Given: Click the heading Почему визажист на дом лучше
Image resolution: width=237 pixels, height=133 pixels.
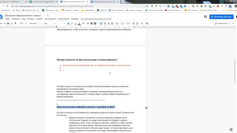Looking at the screenshot, I should 87,60.
